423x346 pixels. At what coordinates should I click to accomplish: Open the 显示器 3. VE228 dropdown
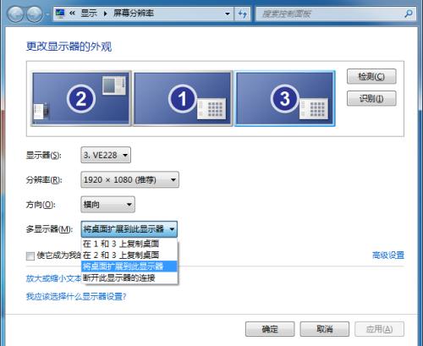[x=106, y=155]
